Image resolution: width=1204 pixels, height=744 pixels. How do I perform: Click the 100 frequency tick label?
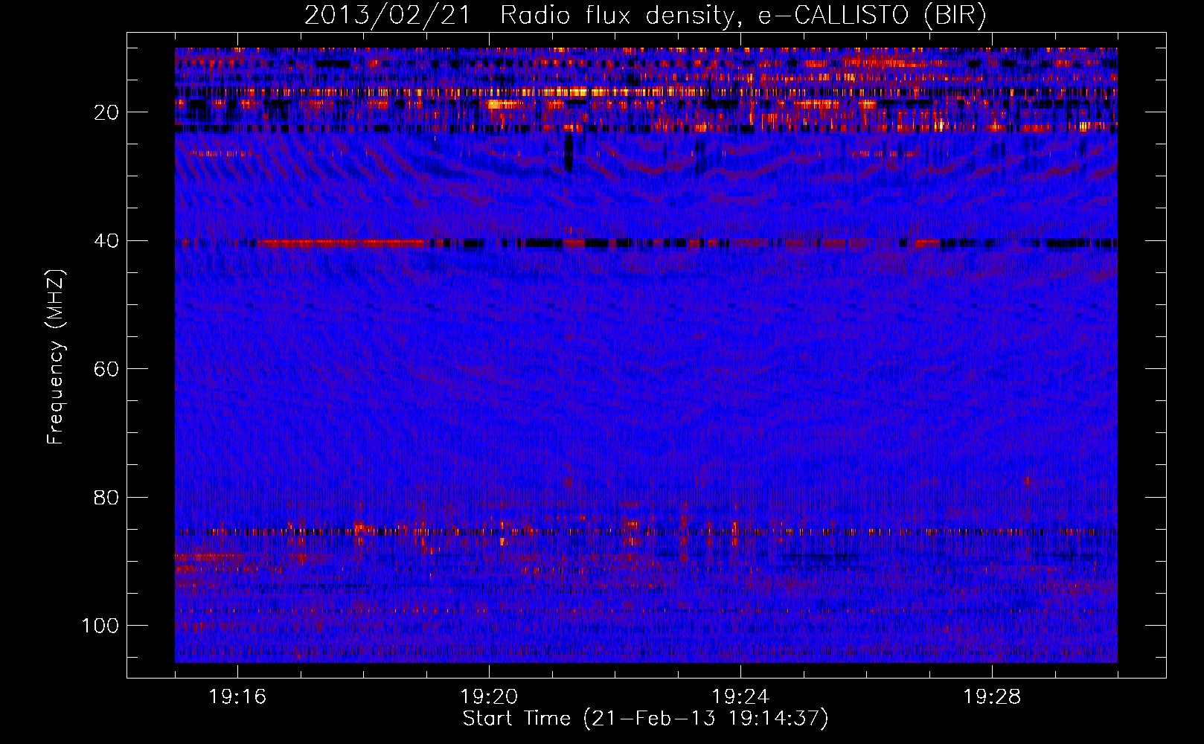click(100, 626)
